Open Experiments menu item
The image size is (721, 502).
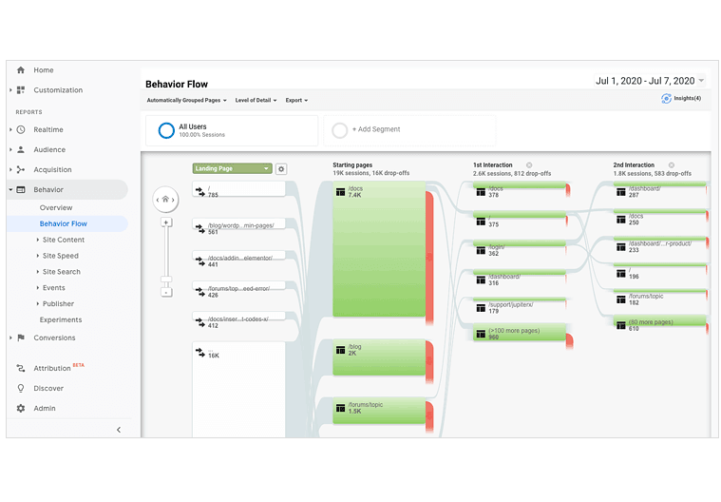coord(61,319)
